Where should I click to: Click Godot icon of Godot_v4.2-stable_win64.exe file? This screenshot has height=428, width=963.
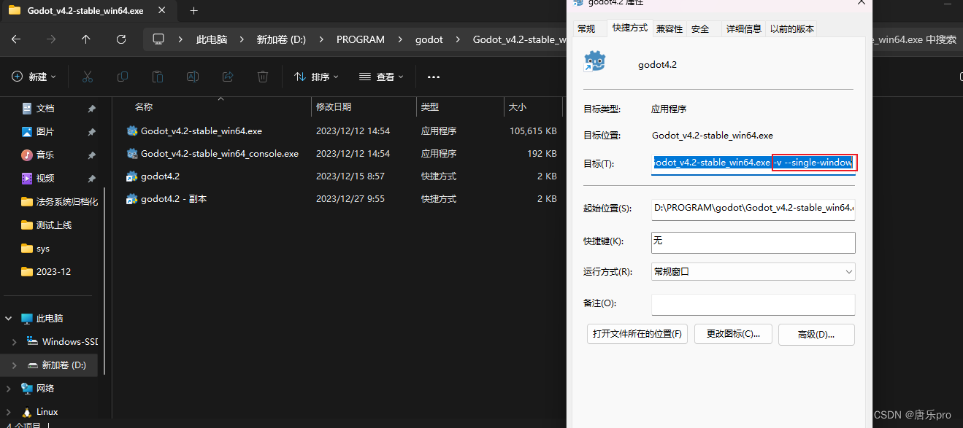tap(132, 131)
